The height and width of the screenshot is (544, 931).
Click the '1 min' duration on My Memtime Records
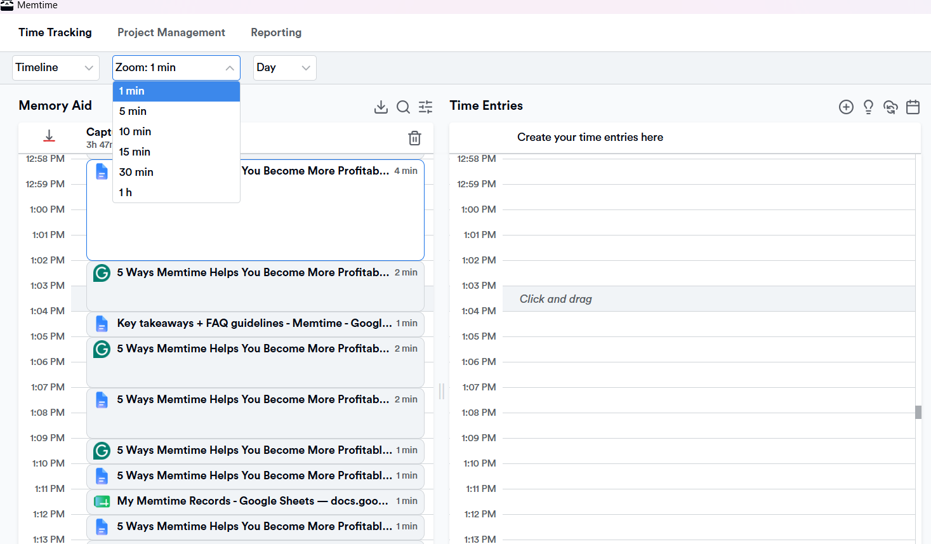[x=407, y=501]
